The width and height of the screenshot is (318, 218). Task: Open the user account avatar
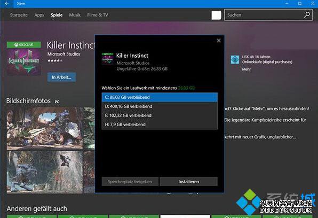[216, 15]
